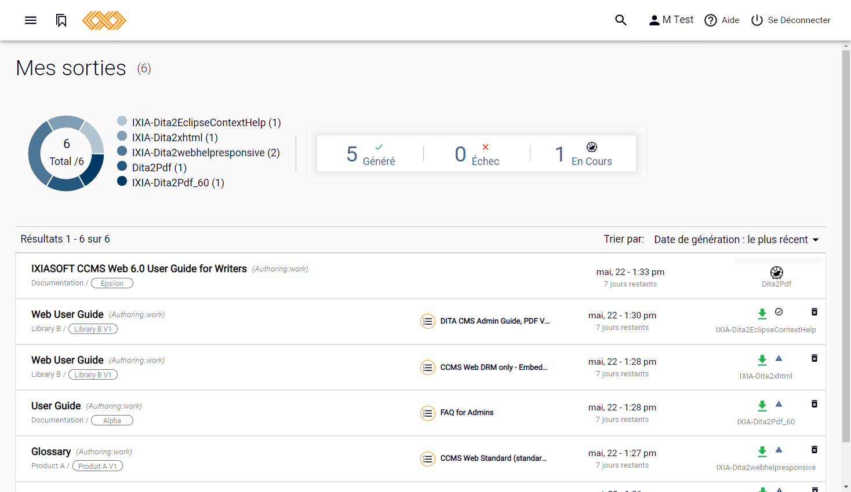Delete the IXIA-Dita2xhtml output
Screen dimensions: 851x492
click(x=814, y=358)
